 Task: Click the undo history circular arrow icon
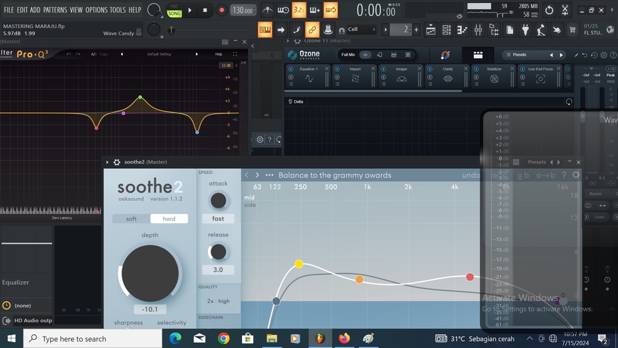tap(549, 10)
